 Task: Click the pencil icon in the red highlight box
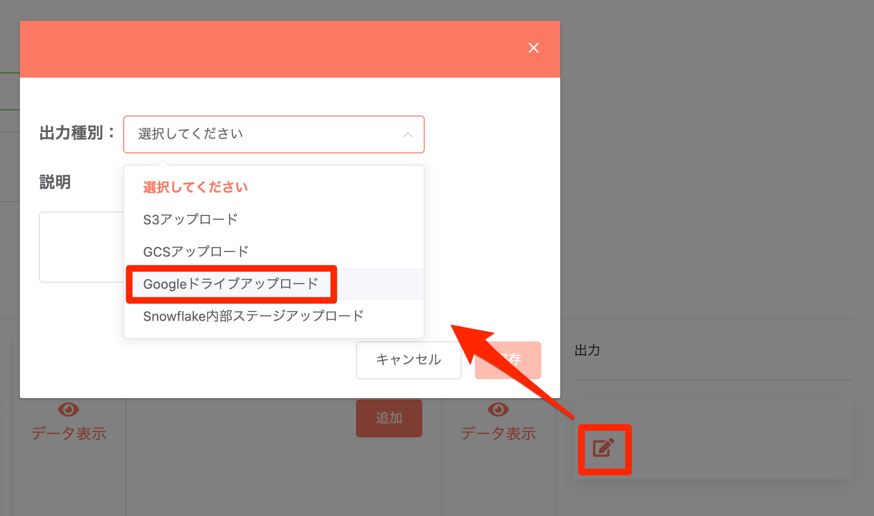pyautogui.click(x=604, y=449)
